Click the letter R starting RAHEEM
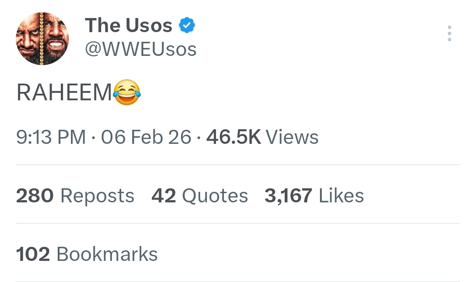 tap(23, 93)
